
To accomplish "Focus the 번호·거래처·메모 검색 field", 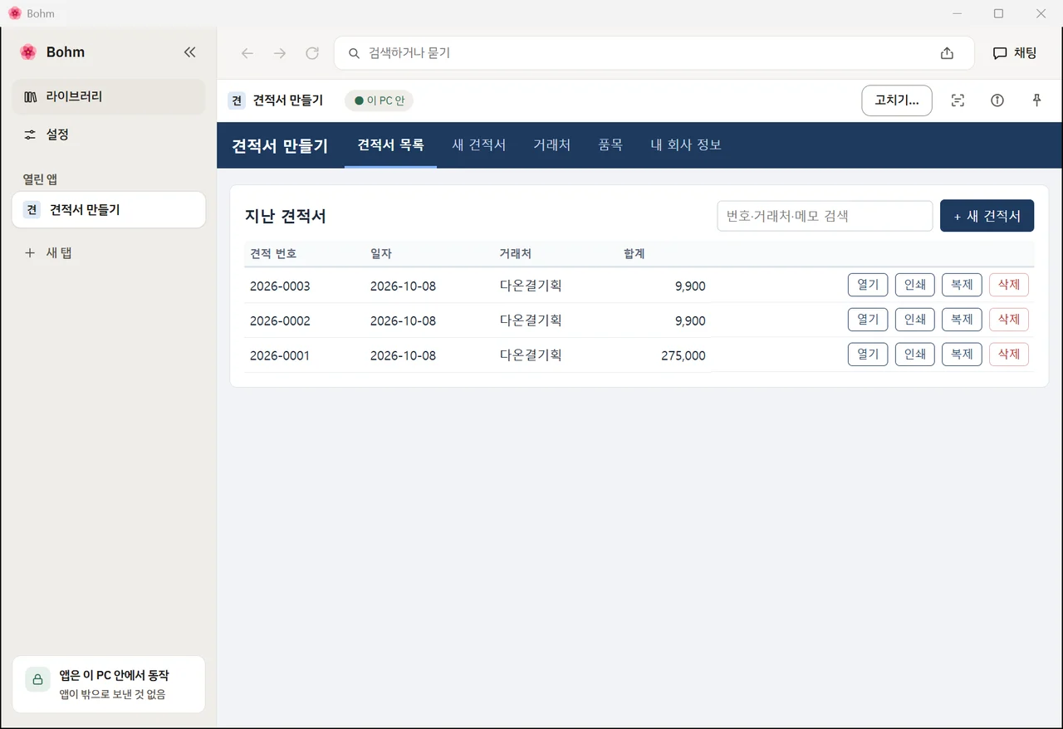I will 825,216.
